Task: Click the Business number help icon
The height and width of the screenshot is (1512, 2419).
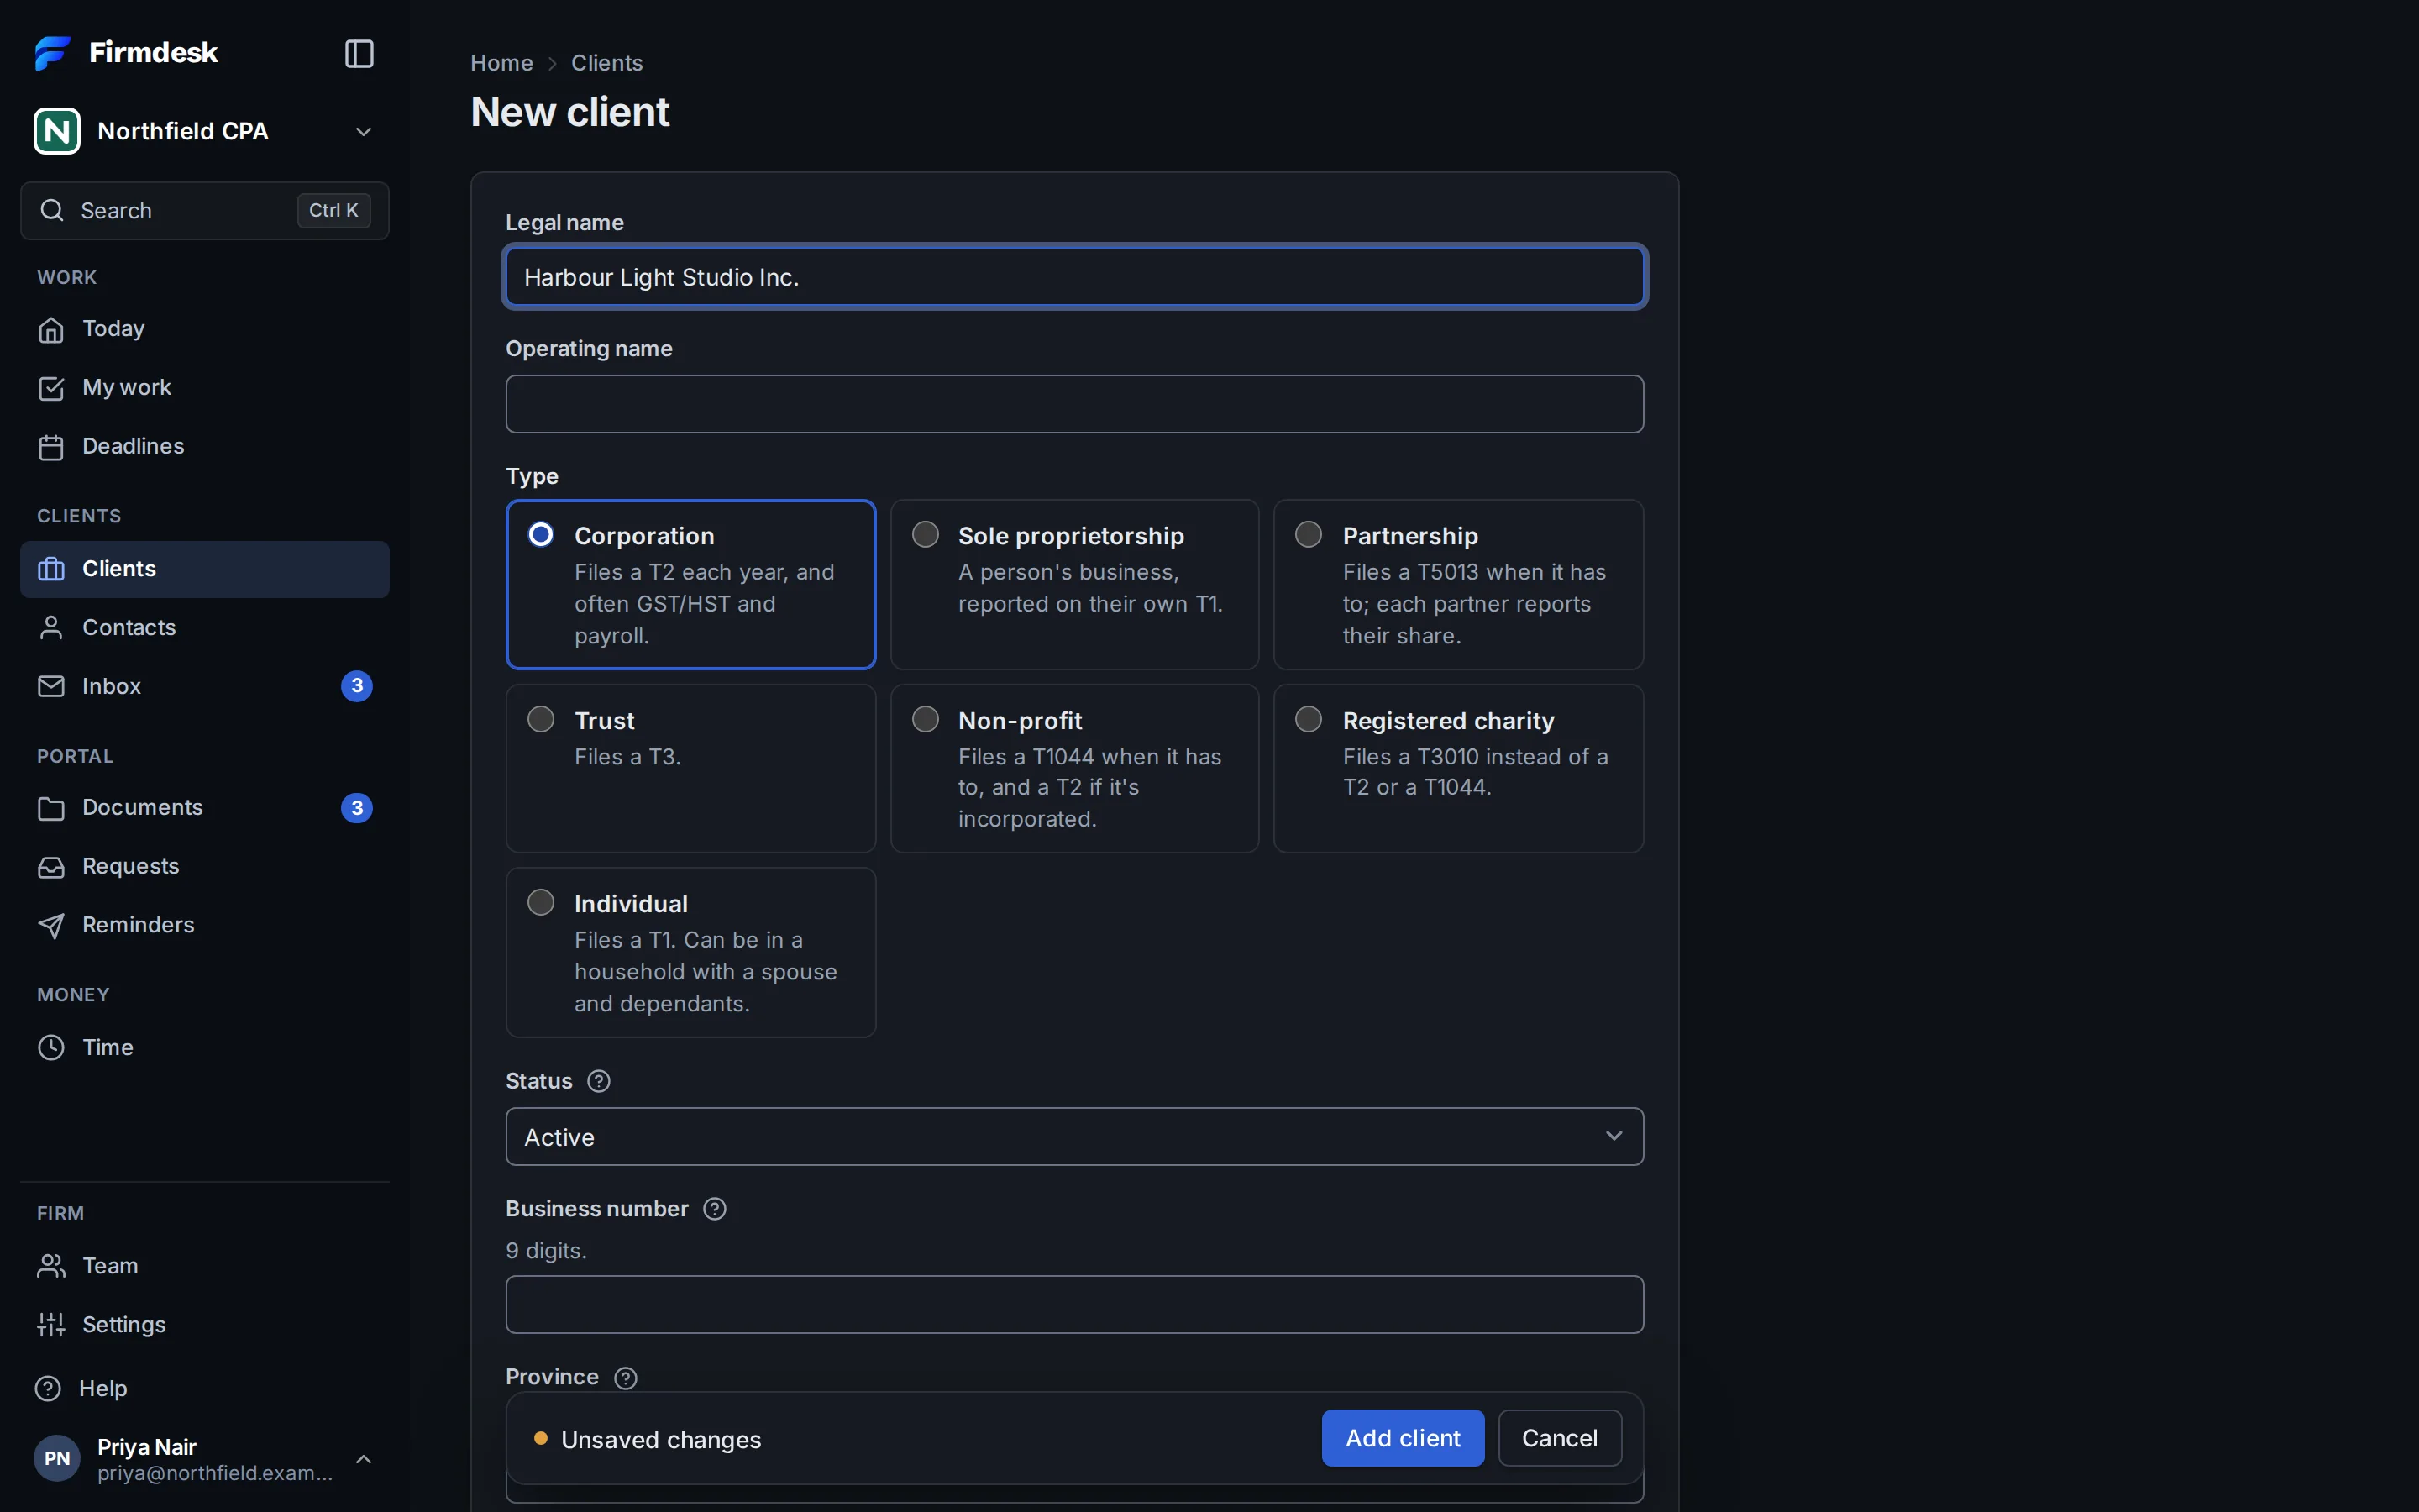Action: coord(715,1209)
